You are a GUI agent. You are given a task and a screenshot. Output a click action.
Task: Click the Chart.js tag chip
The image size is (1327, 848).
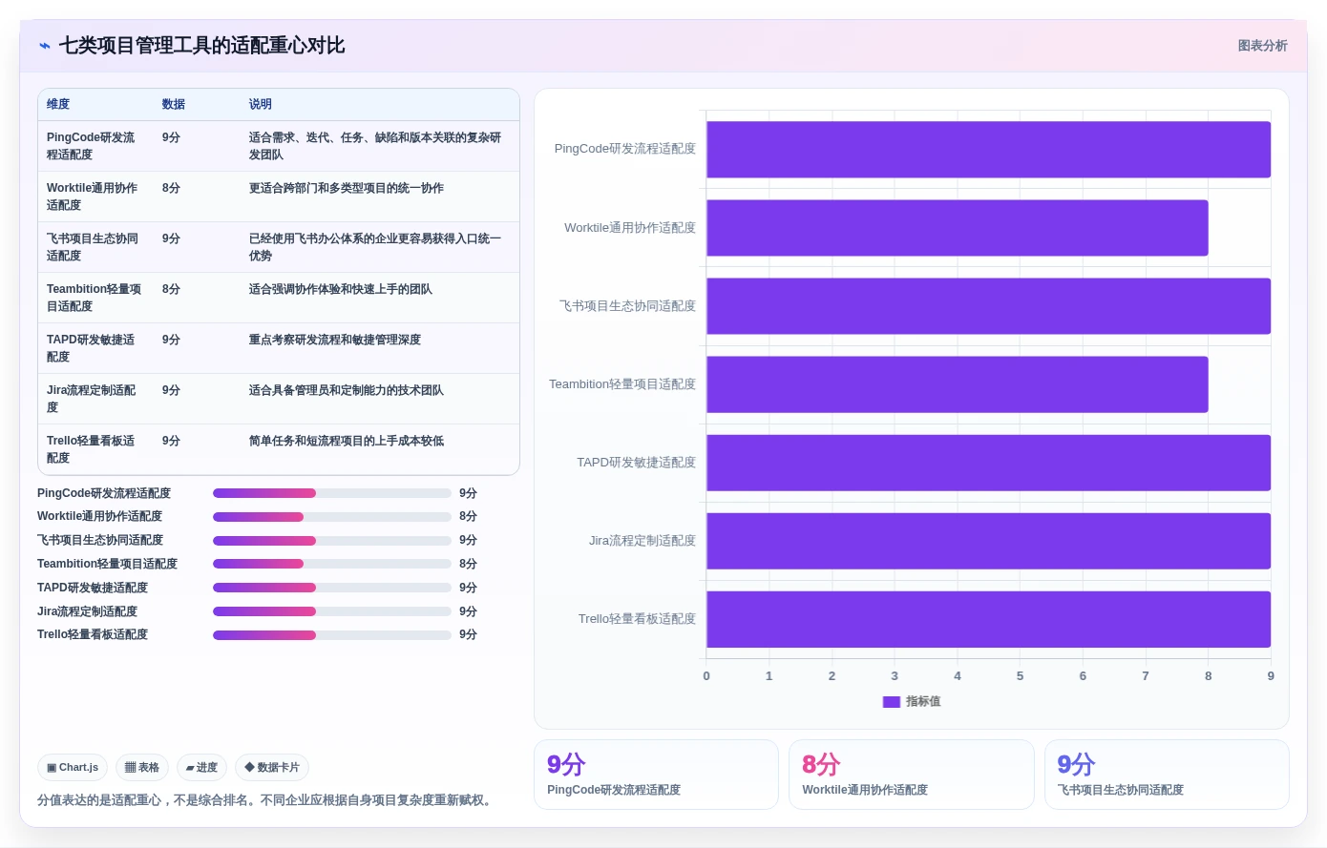pyautogui.click(x=73, y=767)
